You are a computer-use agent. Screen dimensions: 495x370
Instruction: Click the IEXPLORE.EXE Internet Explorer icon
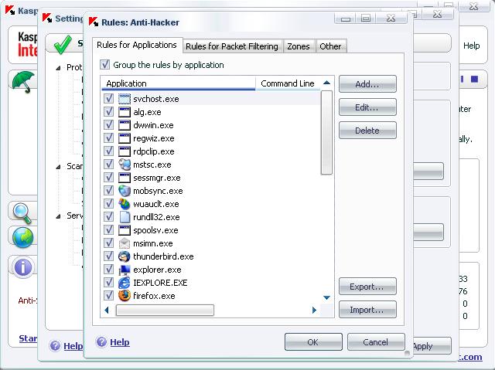pyautogui.click(x=125, y=283)
